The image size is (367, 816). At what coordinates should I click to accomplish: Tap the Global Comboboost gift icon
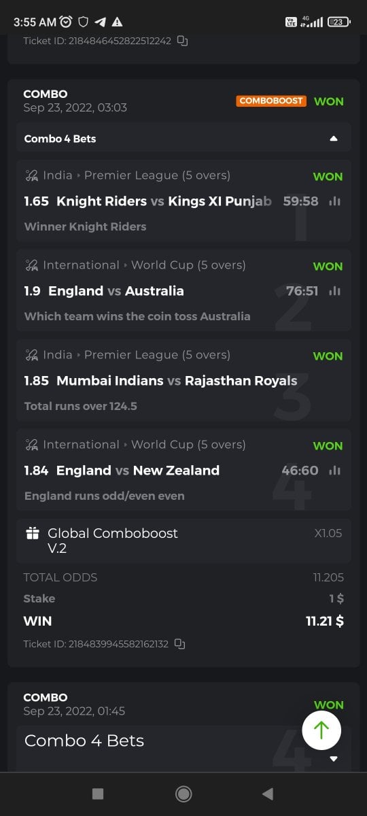pyautogui.click(x=33, y=534)
